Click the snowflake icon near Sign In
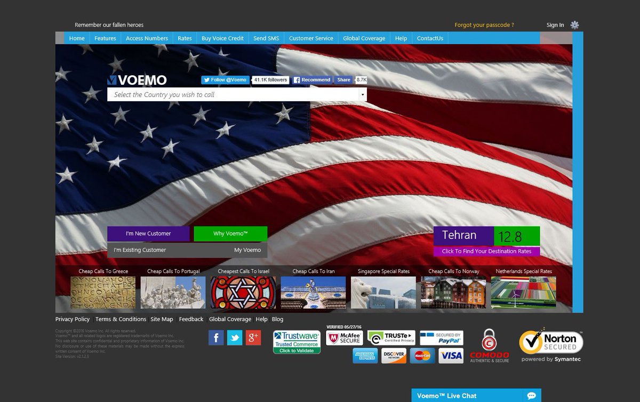This screenshot has width=640, height=402. 575,25
